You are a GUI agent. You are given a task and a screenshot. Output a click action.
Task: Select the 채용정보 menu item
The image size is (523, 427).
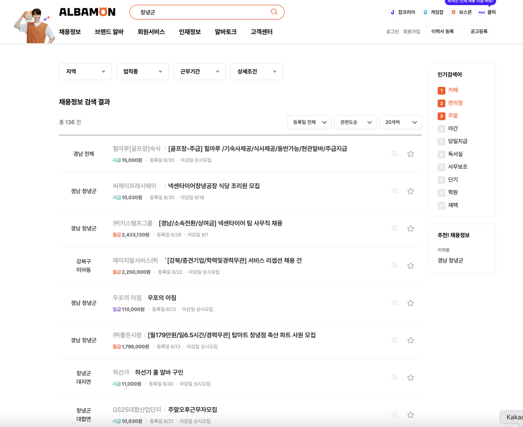[69, 31]
